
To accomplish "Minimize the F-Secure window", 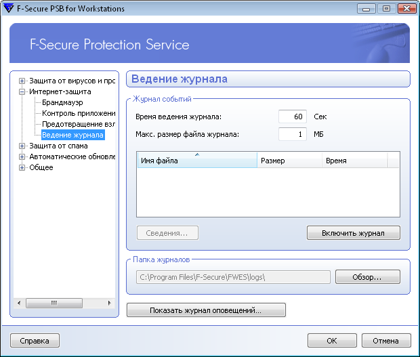I will (x=366, y=9).
